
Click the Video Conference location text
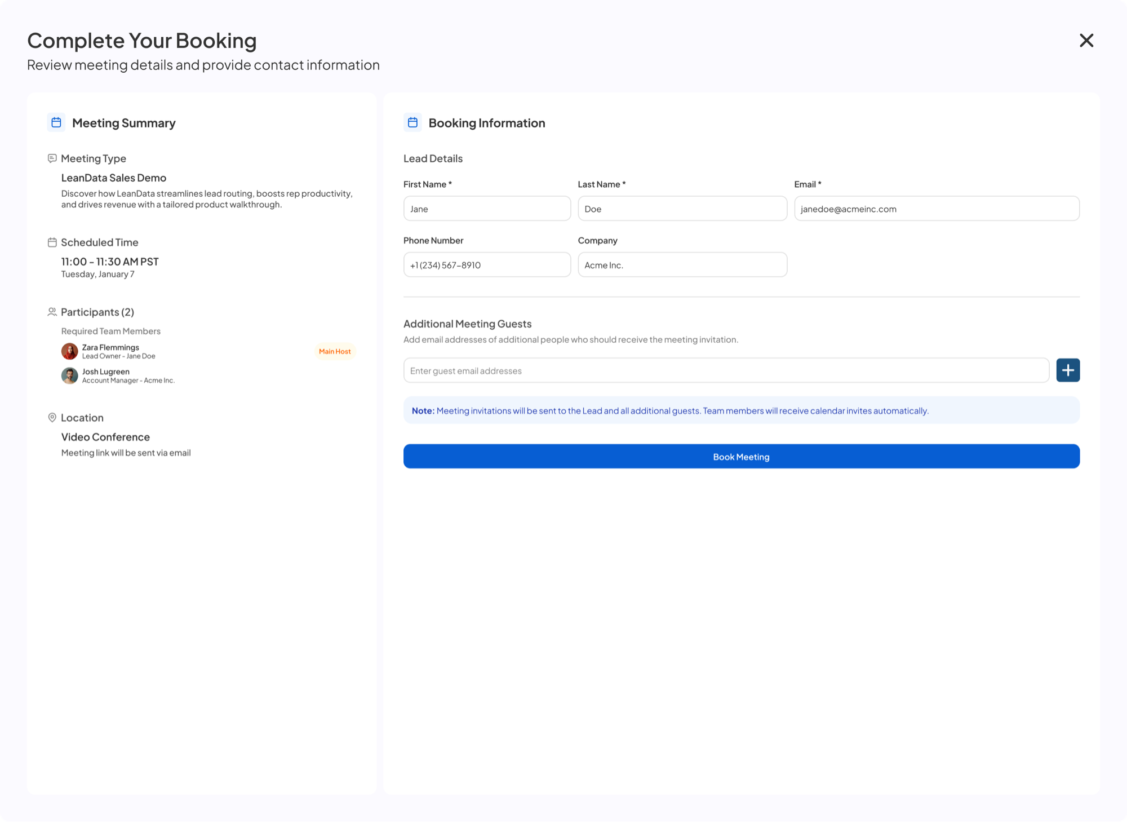click(x=105, y=437)
